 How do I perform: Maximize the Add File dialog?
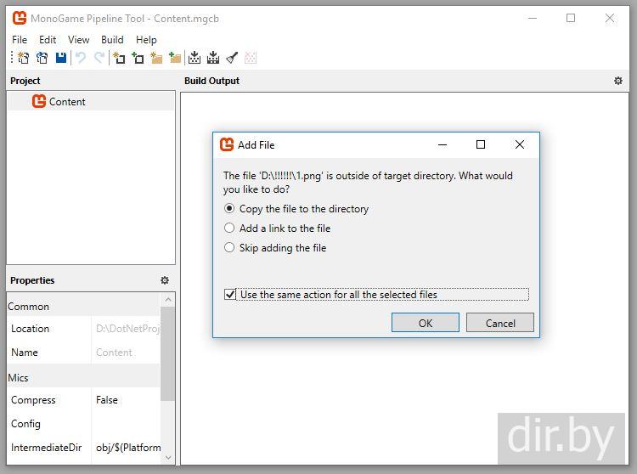coord(481,144)
